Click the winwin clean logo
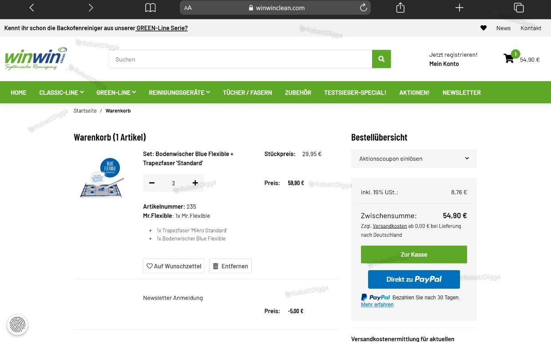 pyautogui.click(x=36, y=59)
